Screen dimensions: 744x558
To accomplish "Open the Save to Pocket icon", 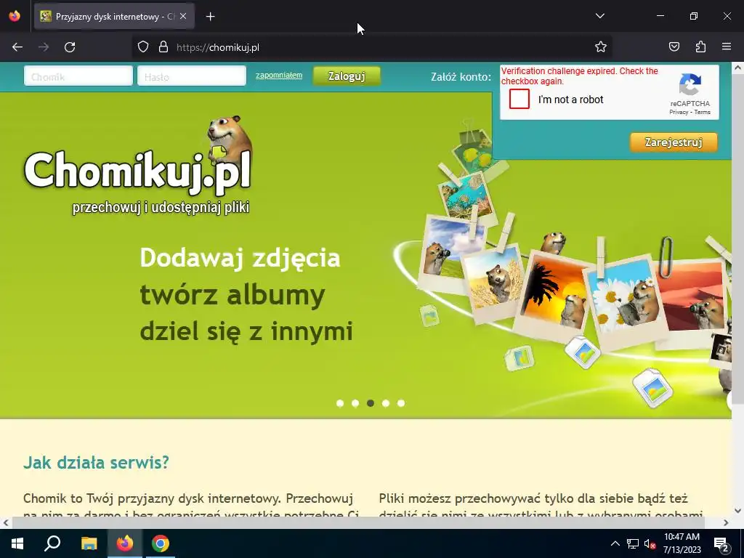I will tap(674, 47).
